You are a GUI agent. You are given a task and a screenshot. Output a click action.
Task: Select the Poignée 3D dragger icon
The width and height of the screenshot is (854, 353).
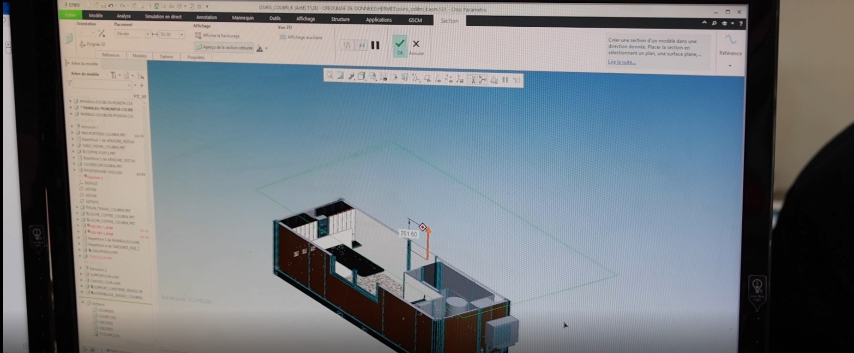pos(83,44)
